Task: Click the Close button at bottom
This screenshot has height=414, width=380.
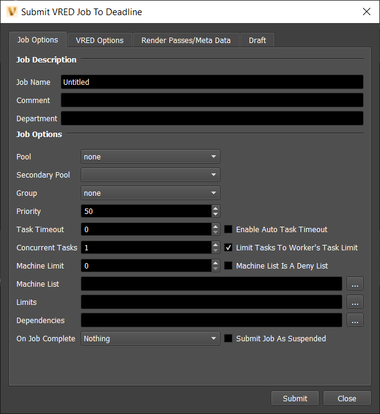Action: point(347,398)
